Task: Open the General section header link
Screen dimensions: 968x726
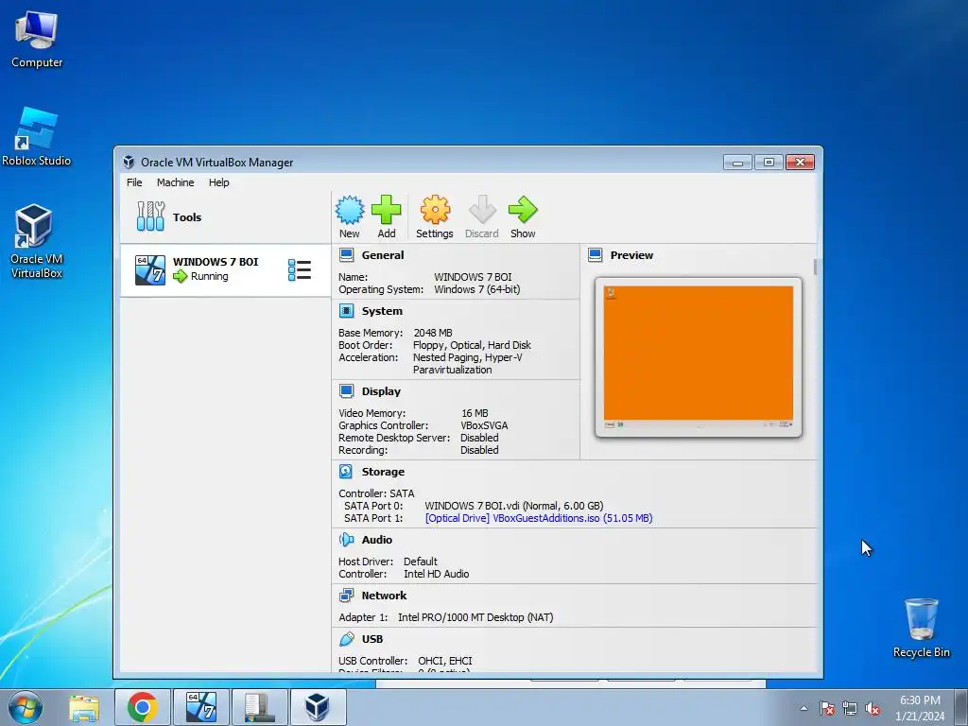Action: [x=383, y=255]
